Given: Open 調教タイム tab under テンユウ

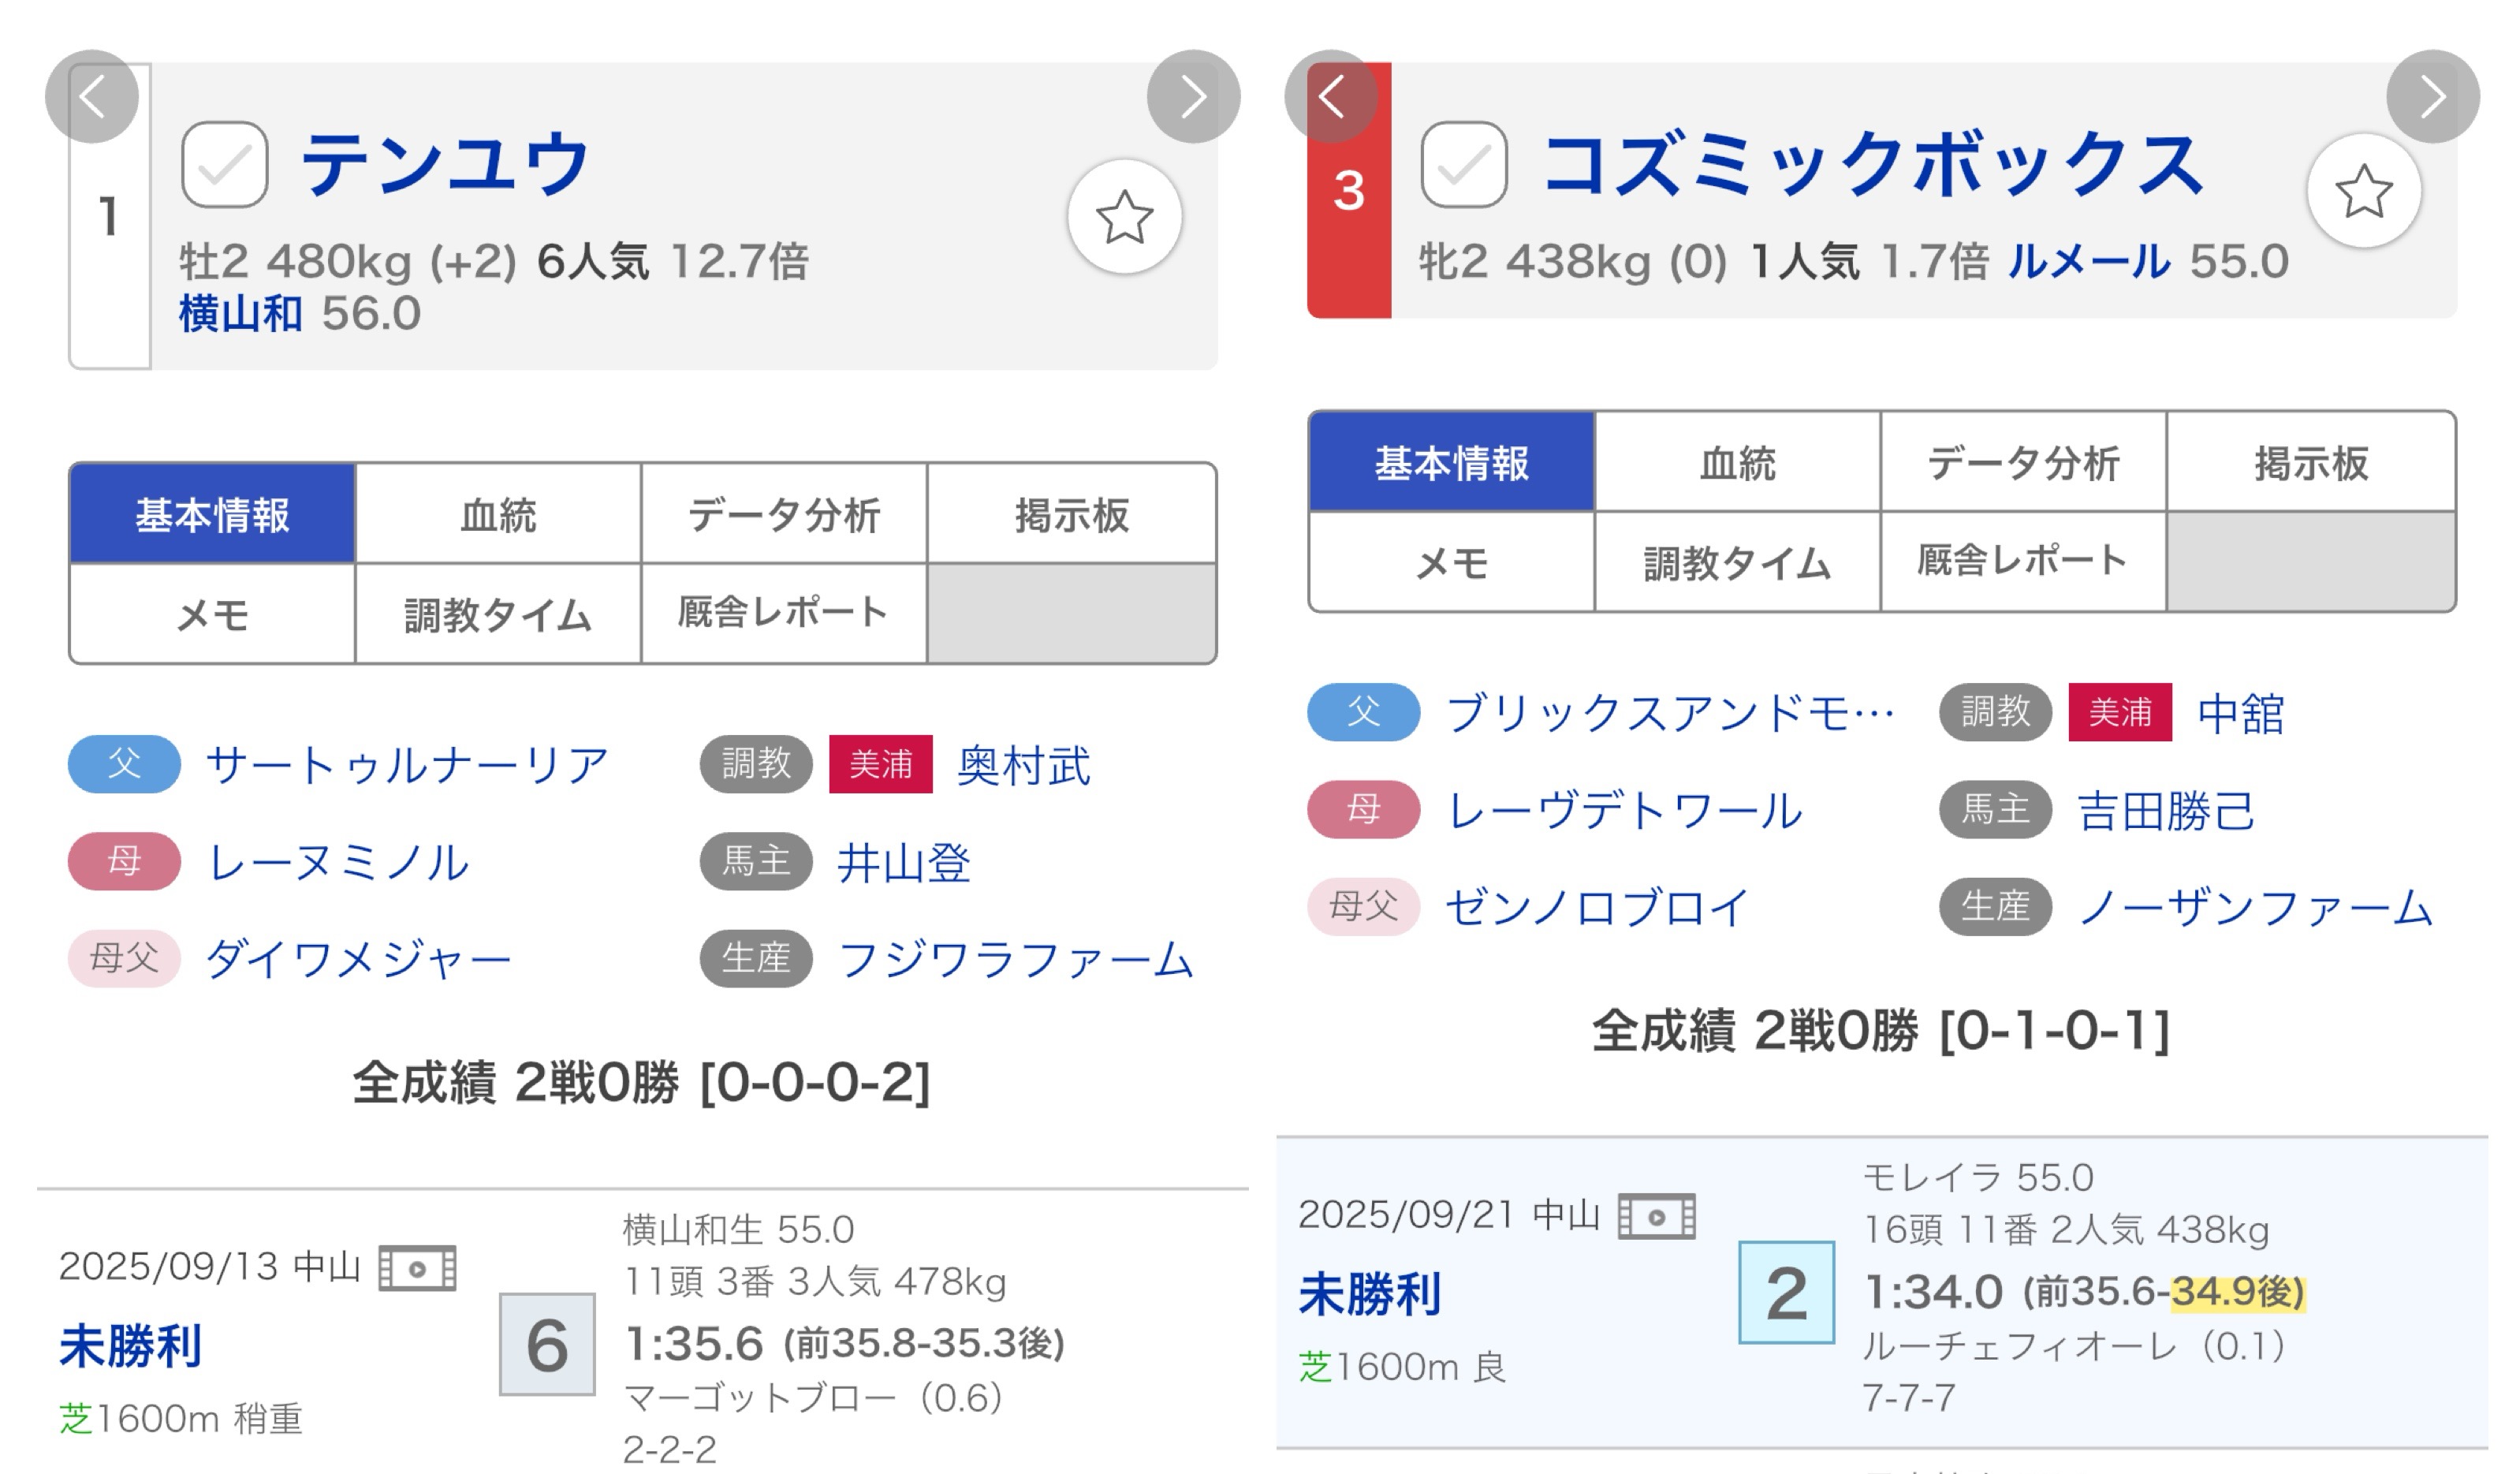Looking at the screenshot, I should click(498, 614).
